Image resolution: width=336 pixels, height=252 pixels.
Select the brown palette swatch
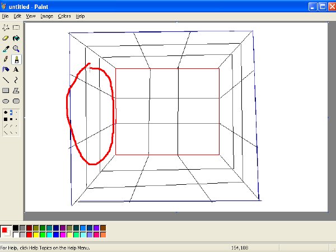click(x=103, y=228)
